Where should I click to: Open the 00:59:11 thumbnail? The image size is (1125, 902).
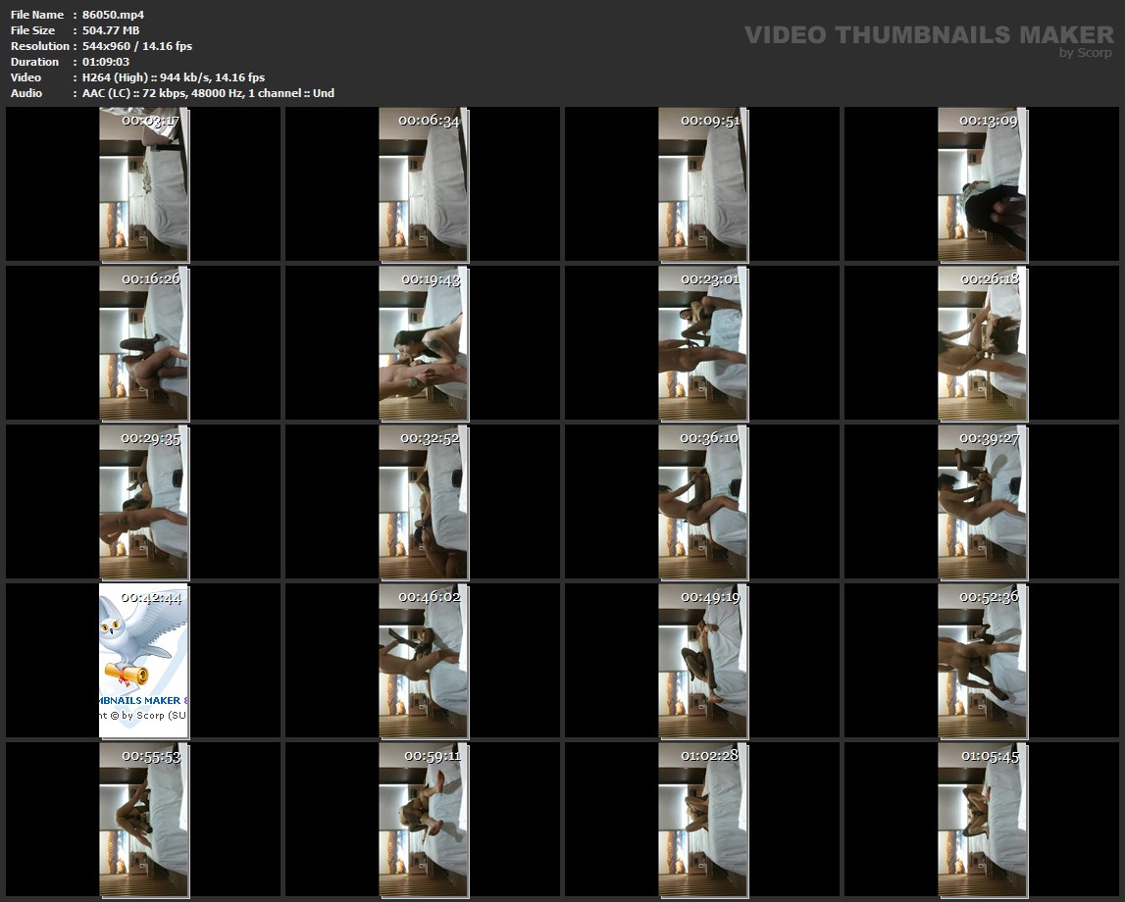(424, 819)
